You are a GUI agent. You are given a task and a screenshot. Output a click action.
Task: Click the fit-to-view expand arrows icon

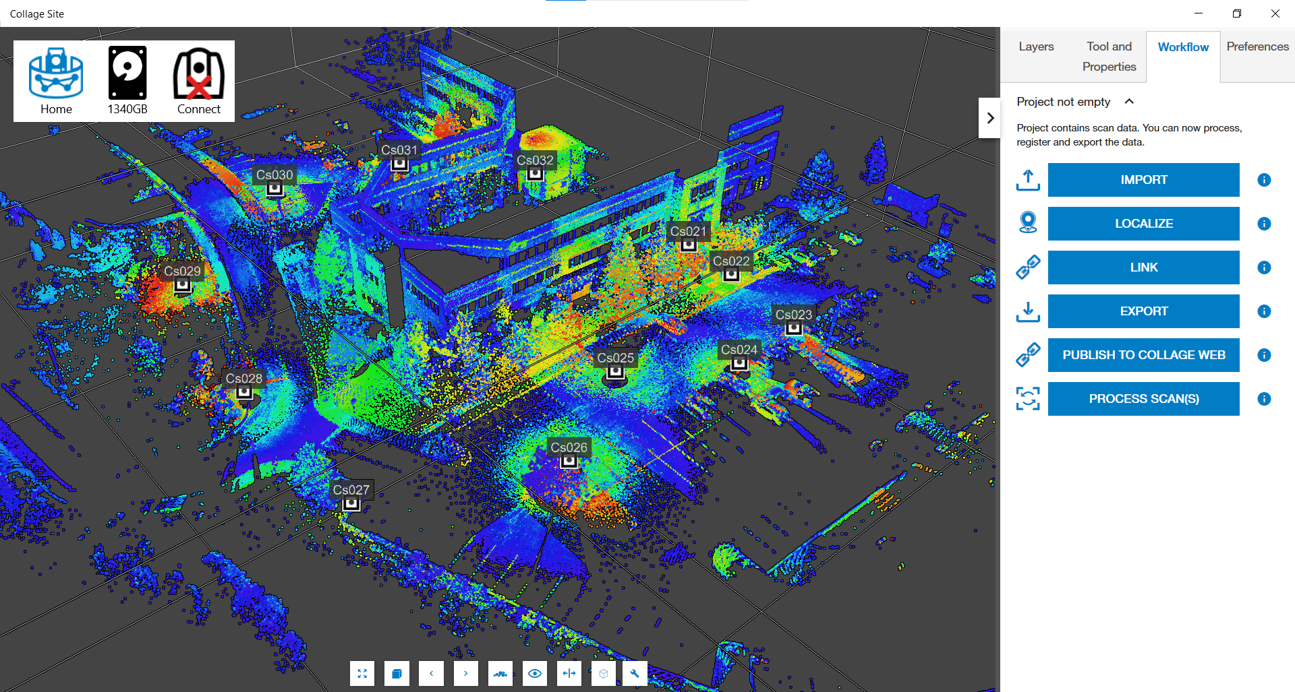pos(362,673)
